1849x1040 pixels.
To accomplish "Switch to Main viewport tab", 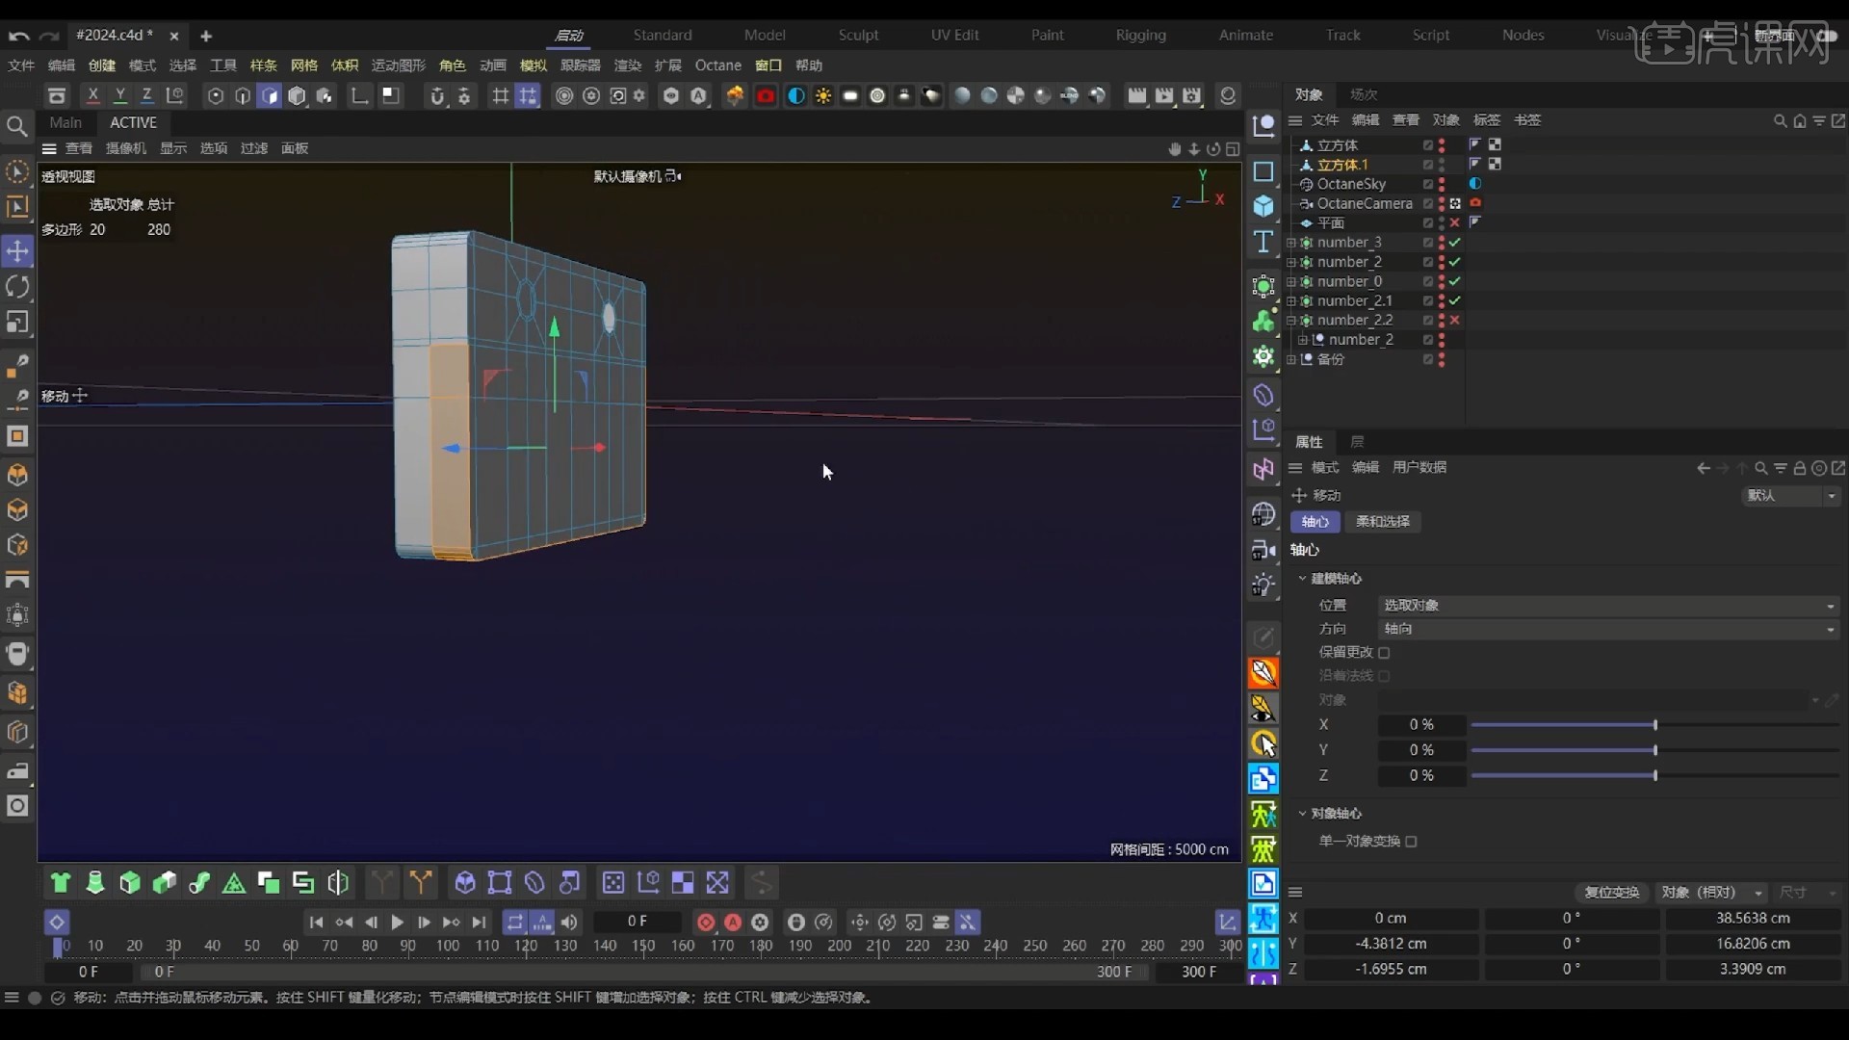I will point(65,122).
